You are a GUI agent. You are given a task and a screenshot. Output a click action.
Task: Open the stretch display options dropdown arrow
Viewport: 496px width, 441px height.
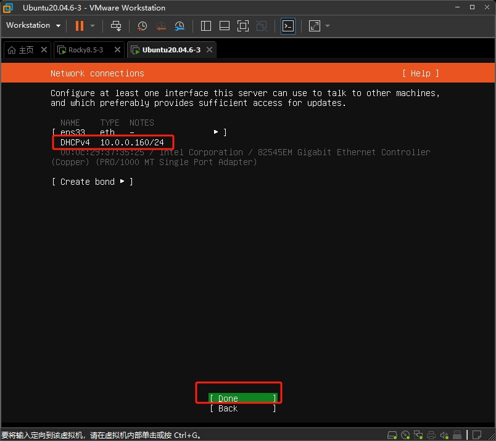tap(328, 26)
